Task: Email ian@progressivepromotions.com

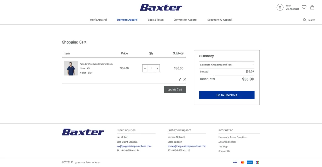Action: tap(134, 146)
